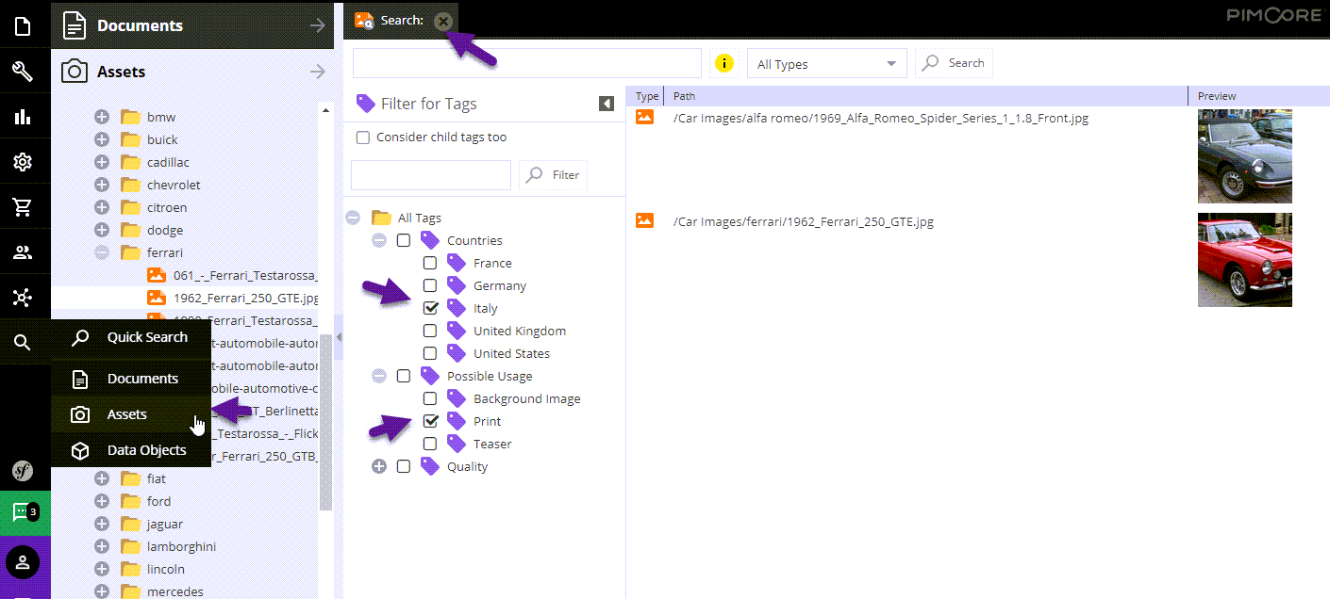
Task: Close the Search tab
Action: (x=443, y=21)
